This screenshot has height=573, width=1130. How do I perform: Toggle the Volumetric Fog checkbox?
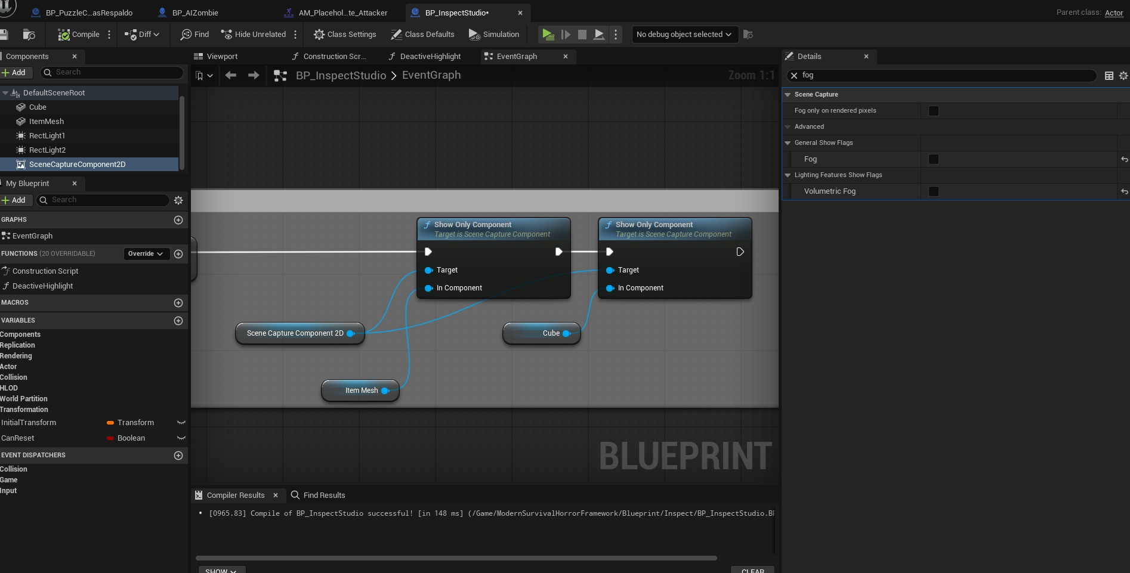[934, 191]
